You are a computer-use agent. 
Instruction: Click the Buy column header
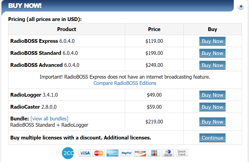tap(213, 29)
